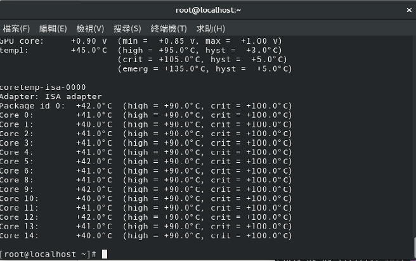Open the 檢視(V) menu

pyautogui.click(x=90, y=29)
